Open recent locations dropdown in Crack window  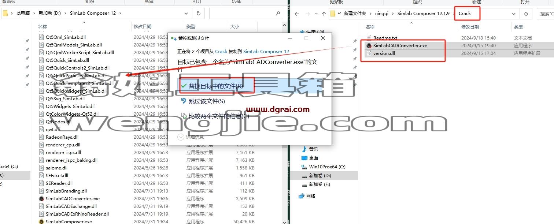pos(315,14)
